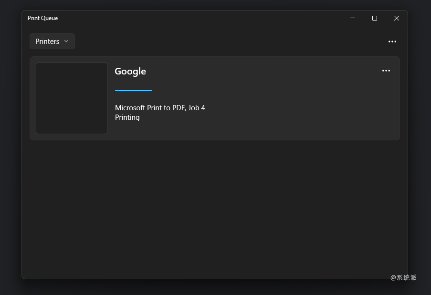431x295 pixels.
Task: Click the Print Queue window title
Action: (42, 18)
